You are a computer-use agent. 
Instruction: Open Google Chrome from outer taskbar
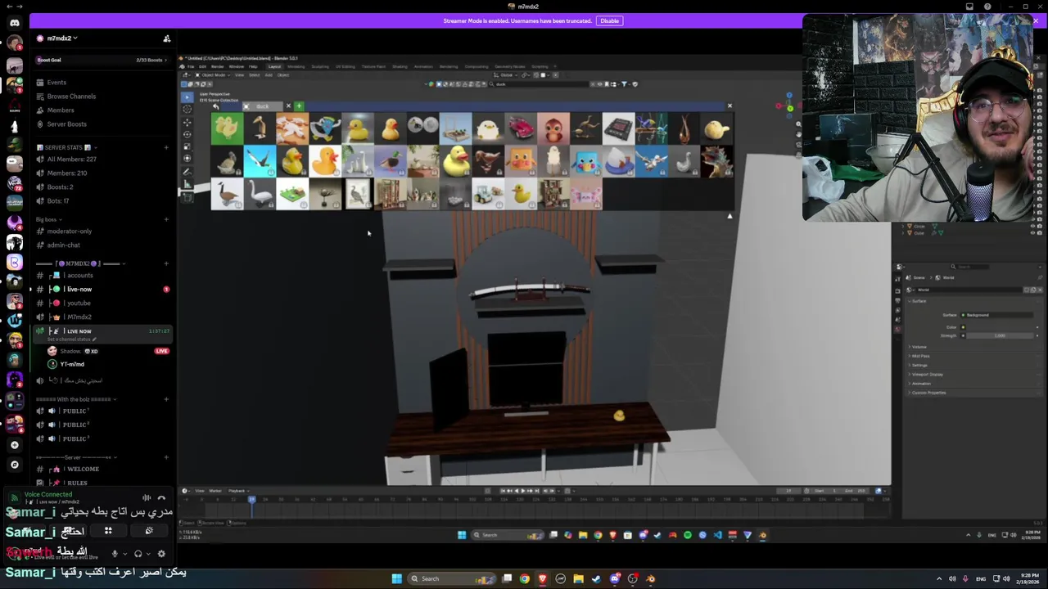point(524,578)
